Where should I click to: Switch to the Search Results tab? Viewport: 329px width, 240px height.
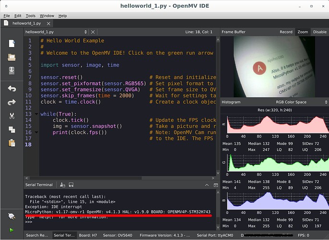tap(38, 235)
